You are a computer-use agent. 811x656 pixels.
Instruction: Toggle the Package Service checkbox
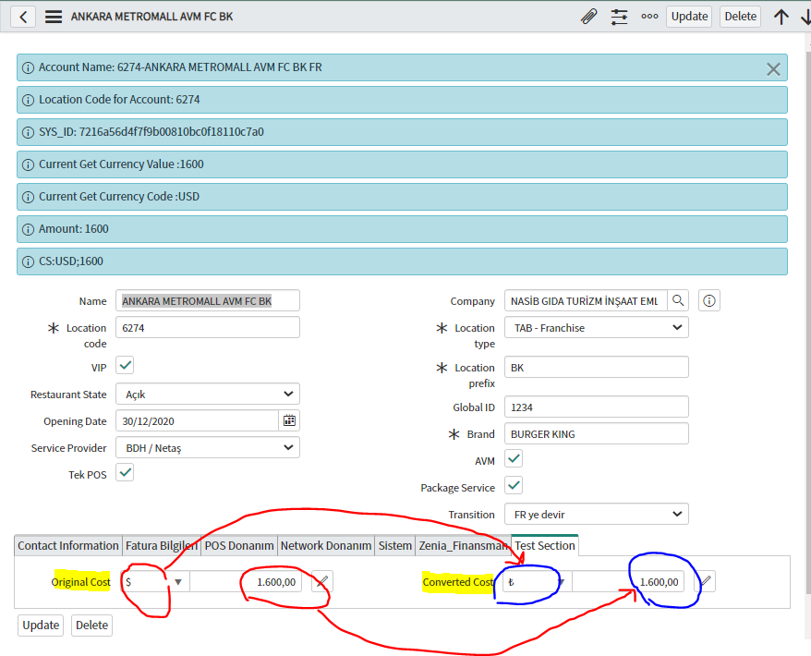513,485
